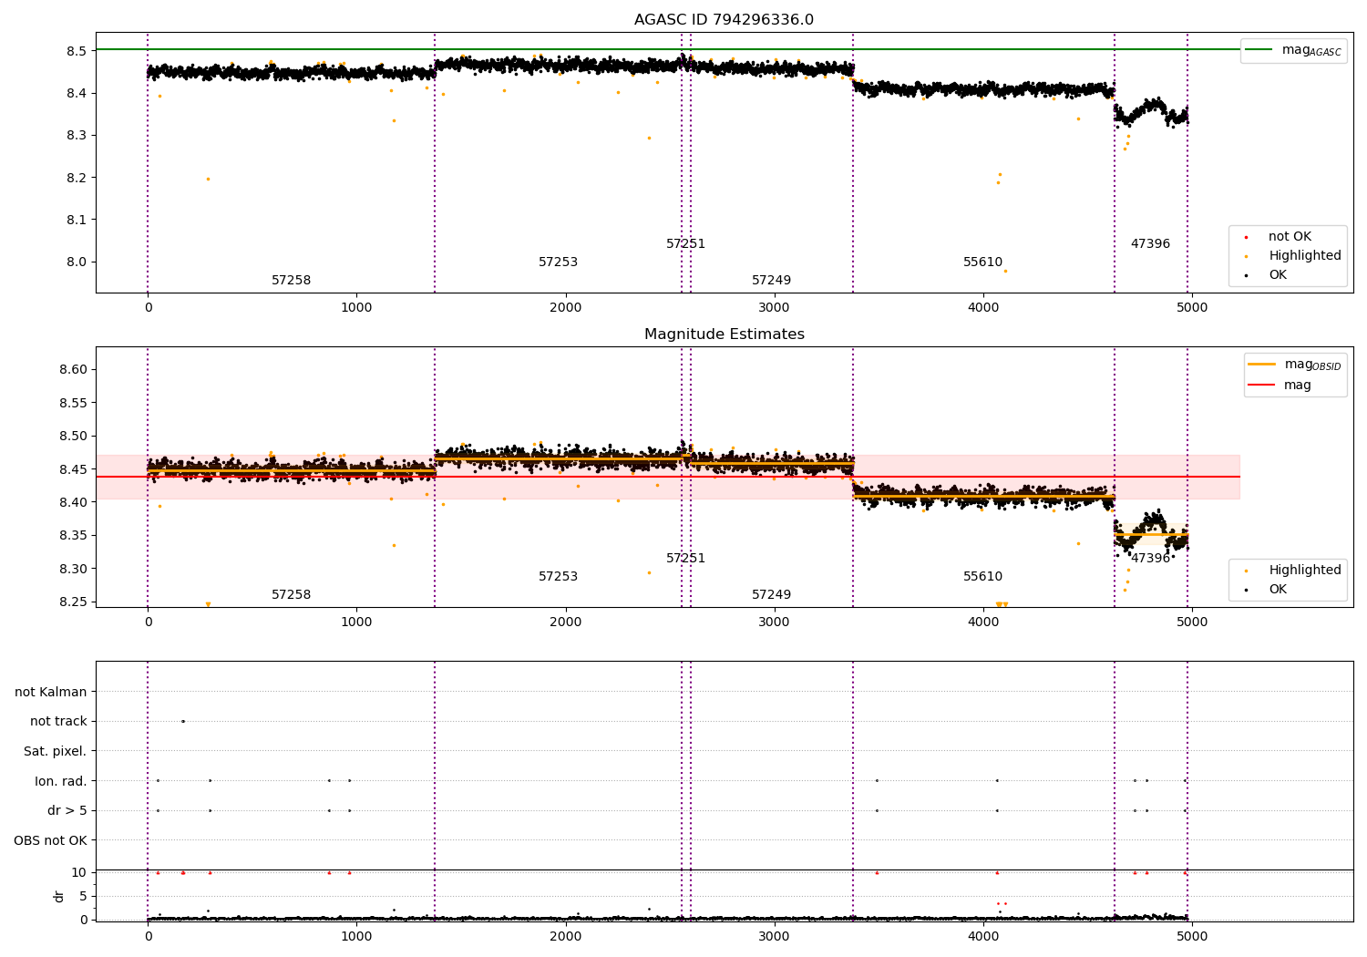
Task: Click label 55610 in Magnitude Estimates plot
Action: tap(982, 577)
